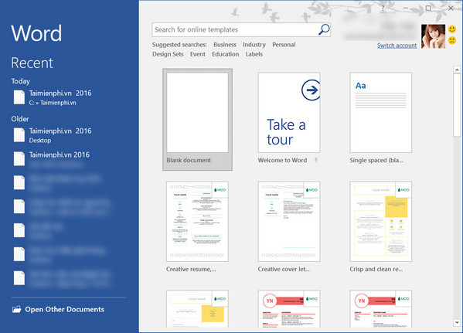This screenshot has height=333, width=463.
Task: Click the smiley face feedback icon
Action: click(452, 29)
